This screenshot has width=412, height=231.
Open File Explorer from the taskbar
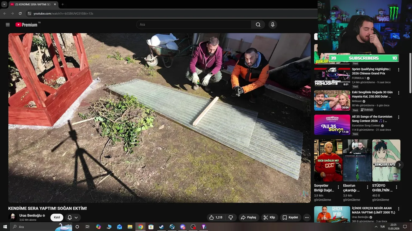coord(130,227)
